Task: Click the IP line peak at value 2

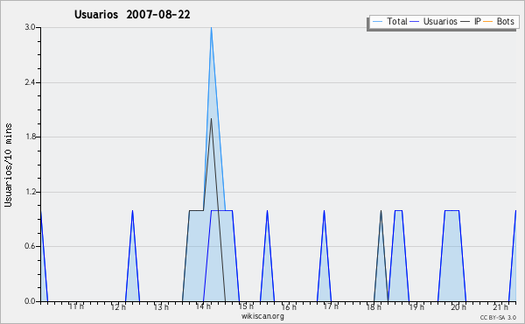Action: point(211,118)
